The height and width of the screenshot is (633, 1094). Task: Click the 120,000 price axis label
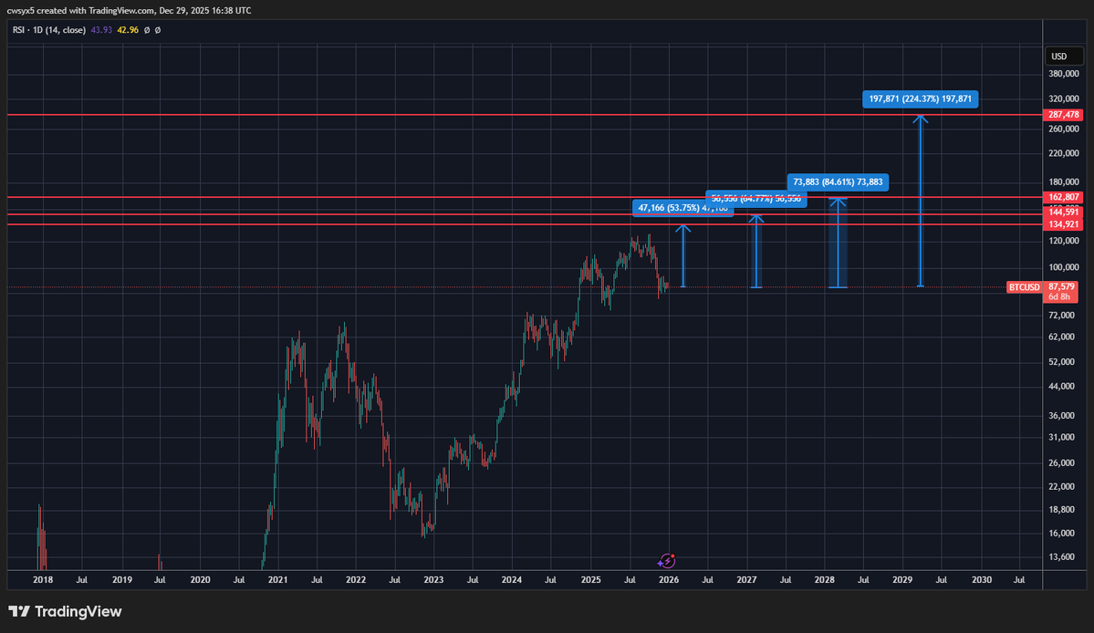tap(1063, 241)
